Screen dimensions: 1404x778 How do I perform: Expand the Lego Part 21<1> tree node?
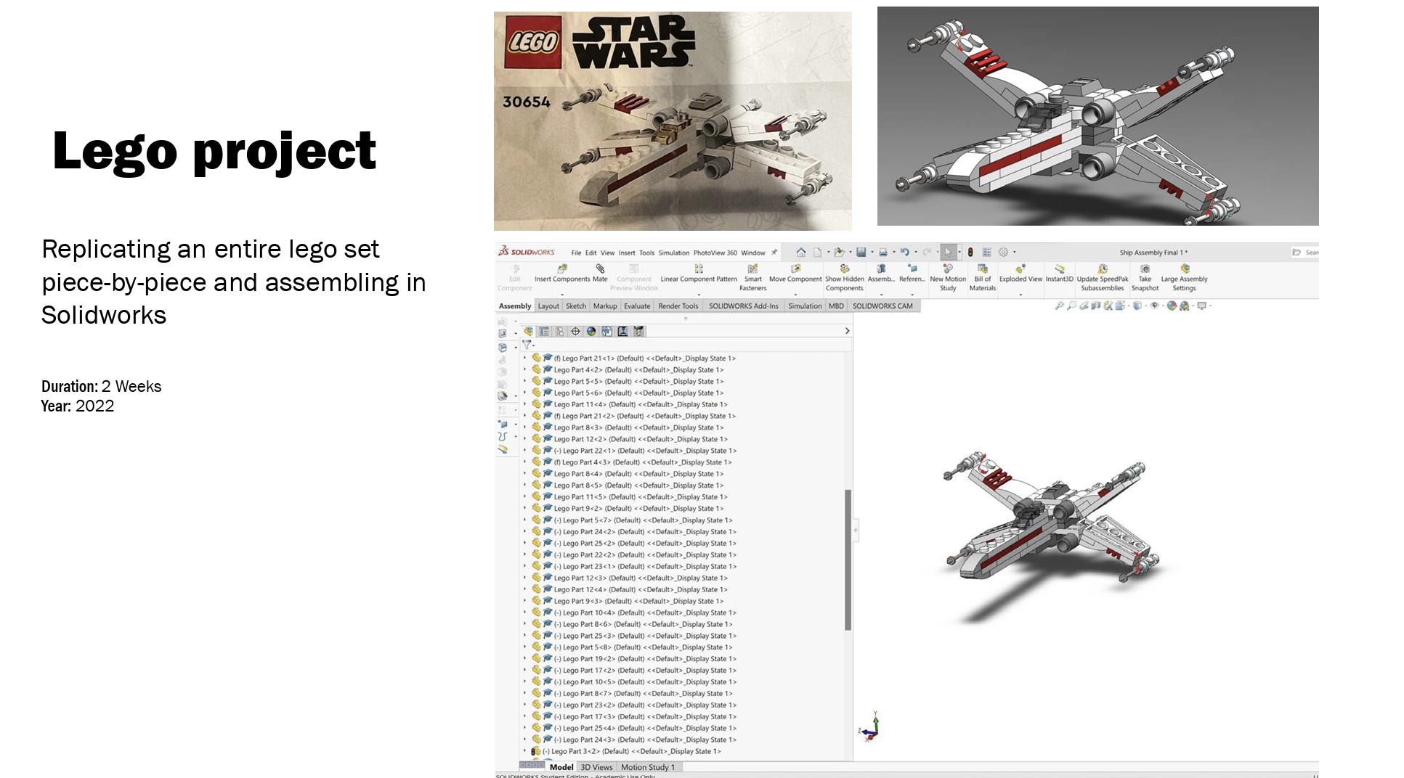[x=525, y=358]
